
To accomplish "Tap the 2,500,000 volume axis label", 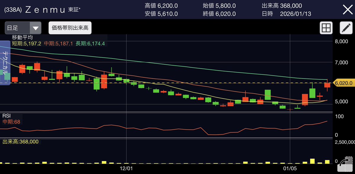I will (x=344, y=142).
